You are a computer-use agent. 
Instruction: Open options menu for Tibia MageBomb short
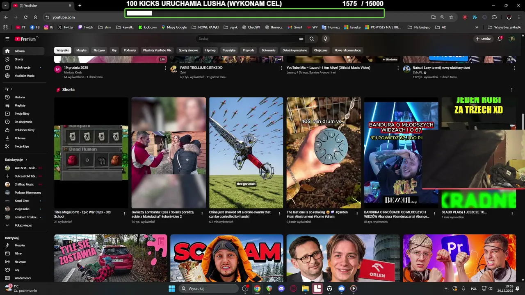(125, 213)
